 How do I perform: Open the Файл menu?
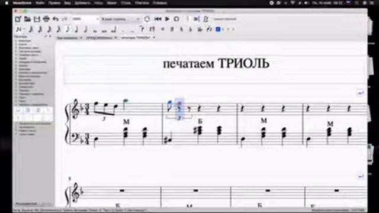[40, 3]
